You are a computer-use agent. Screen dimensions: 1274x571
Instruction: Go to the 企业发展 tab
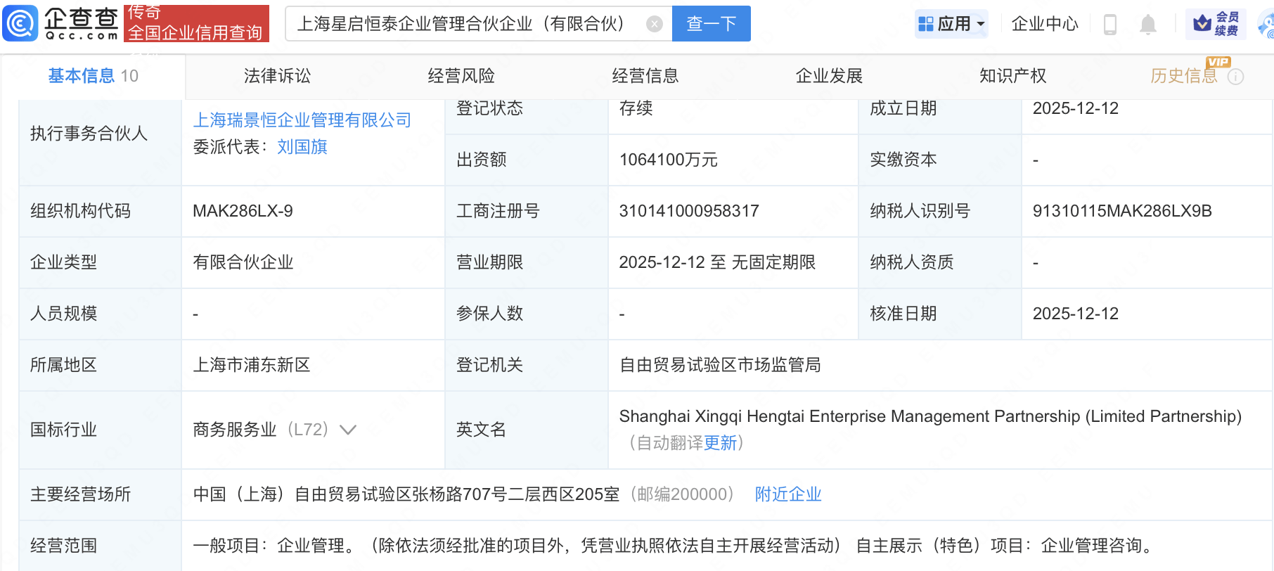[x=829, y=76]
